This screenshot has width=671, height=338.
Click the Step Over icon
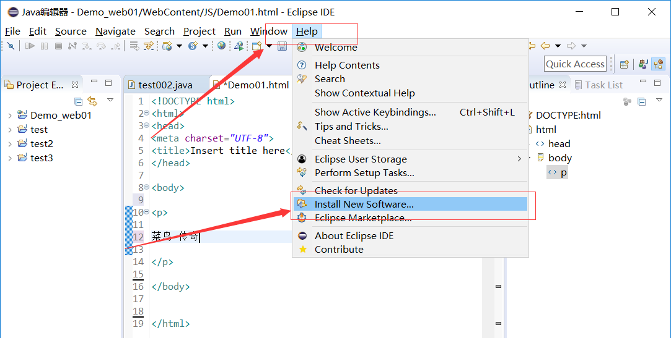point(101,46)
